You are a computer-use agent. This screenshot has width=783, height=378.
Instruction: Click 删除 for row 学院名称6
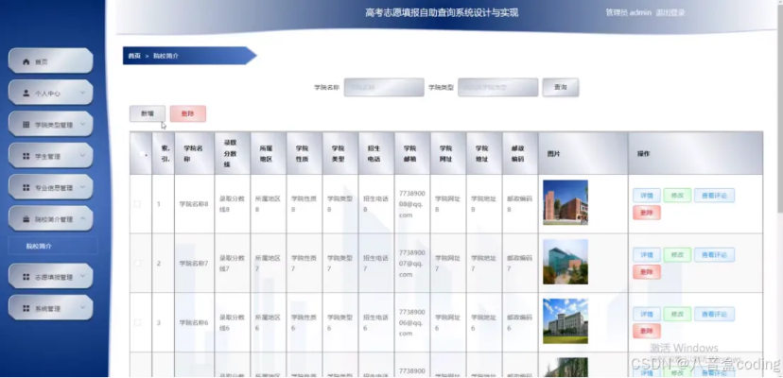pyautogui.click(x=647, y=331)
